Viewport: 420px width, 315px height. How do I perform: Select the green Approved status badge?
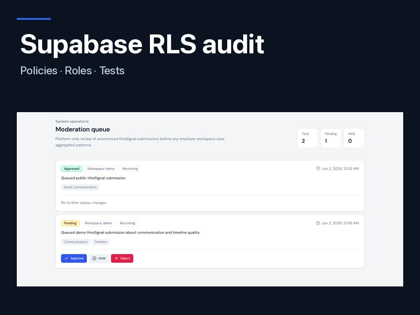tap(71, 169)
